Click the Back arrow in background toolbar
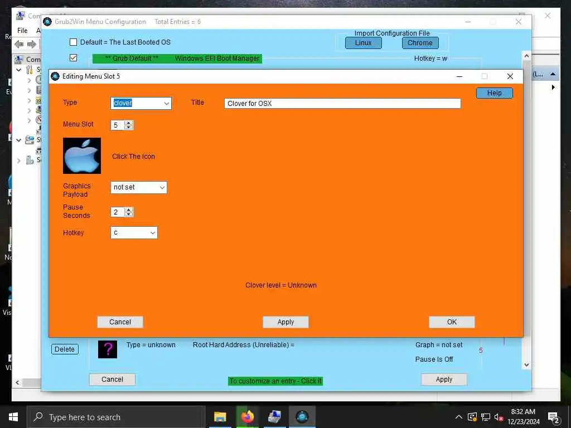The image size is (571, 428). click(x=19, y=45)
